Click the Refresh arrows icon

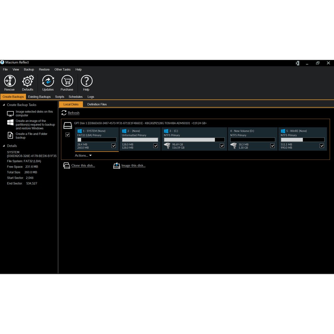[64, 113]
